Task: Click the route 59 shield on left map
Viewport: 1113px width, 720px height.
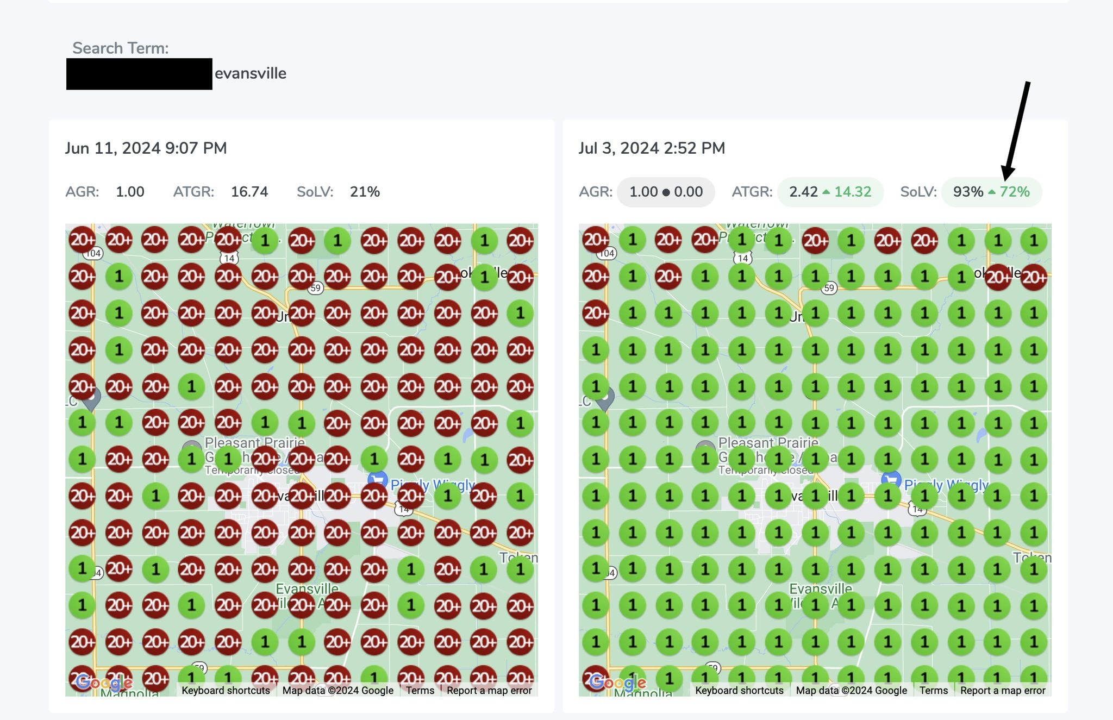Action: point(315,287)
